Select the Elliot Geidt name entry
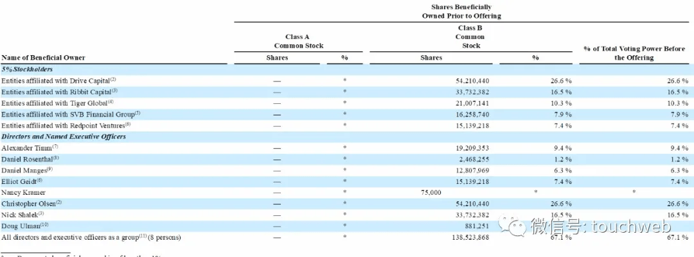The height and width of the screenshot is (257, 694). (x=24, y=181)
